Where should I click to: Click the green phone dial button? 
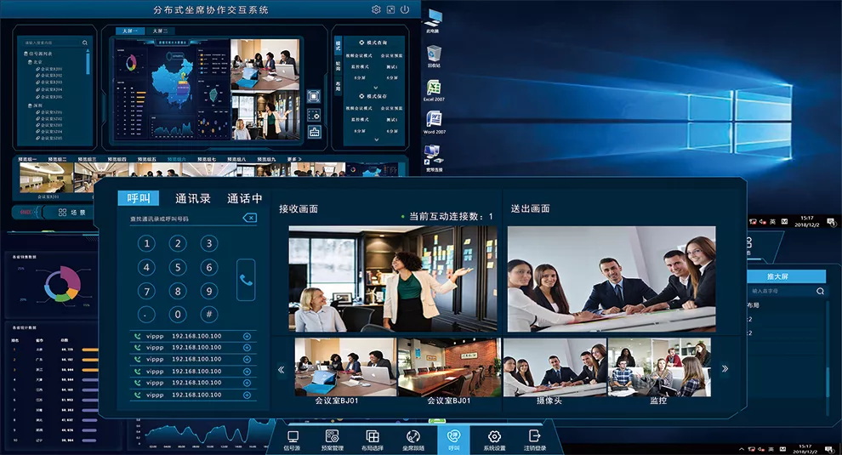pyautogui.click(x=246, y=279)
